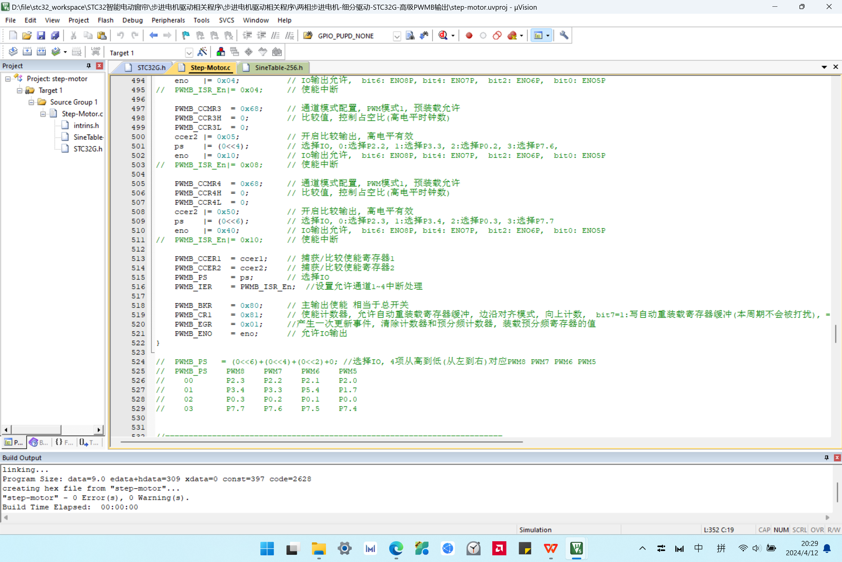Select STC32G.h in project tree
842x562 pixels.
tap(88, 149)
